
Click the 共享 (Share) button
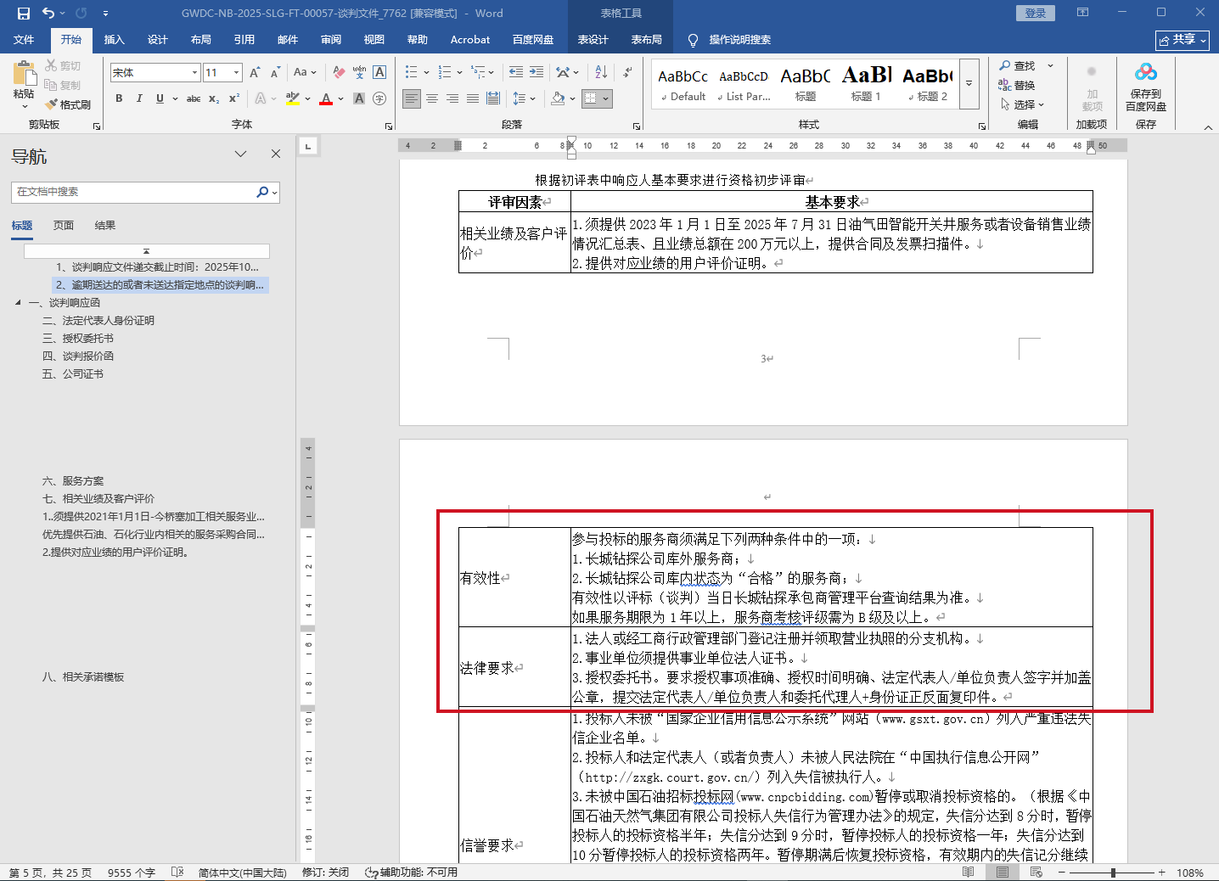click(1182, 40)
